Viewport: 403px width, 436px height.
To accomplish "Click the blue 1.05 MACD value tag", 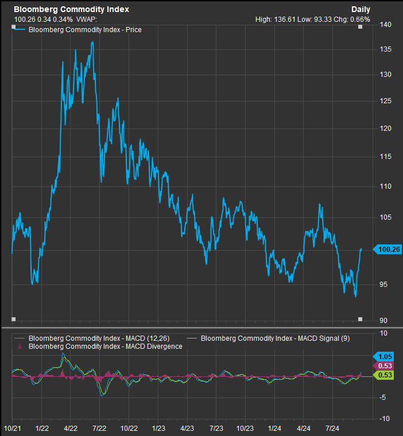I will (x=383, y=356).
